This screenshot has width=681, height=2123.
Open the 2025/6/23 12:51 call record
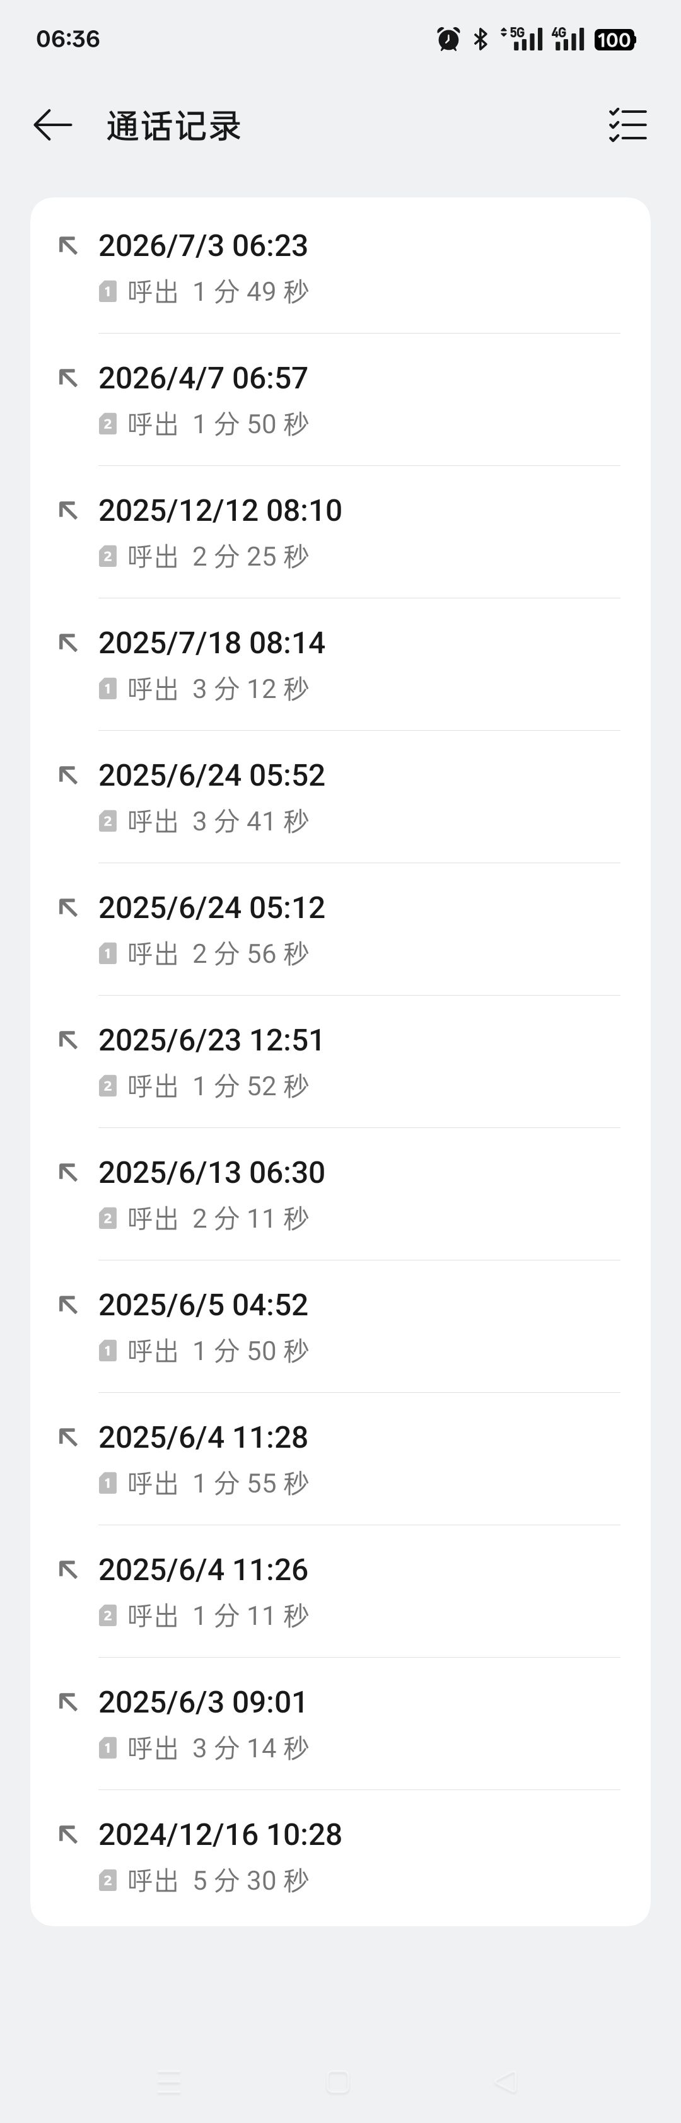tap(340, 1062)
